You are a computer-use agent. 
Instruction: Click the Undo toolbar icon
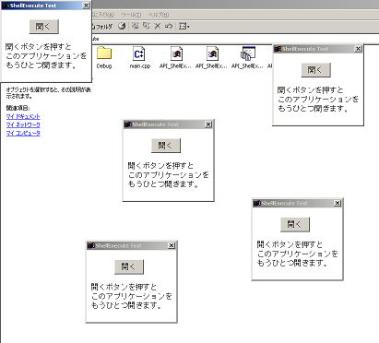pos(169,26)
